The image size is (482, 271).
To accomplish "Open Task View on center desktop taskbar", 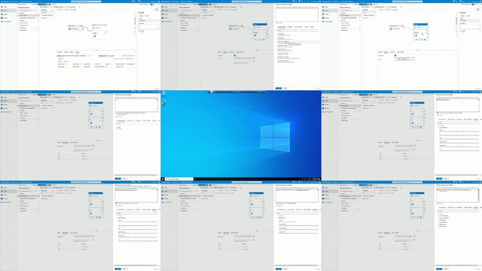I will [x=195, y=179].
